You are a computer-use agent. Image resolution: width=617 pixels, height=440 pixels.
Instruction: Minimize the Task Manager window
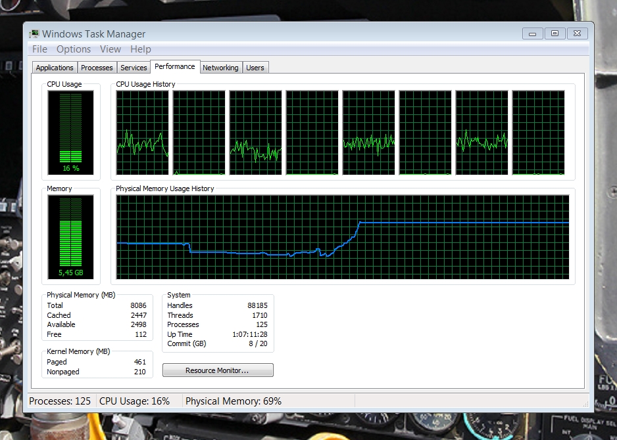(533, 33)
